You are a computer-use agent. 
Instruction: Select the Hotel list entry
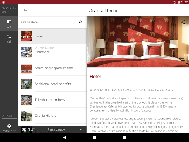(52, 36)
